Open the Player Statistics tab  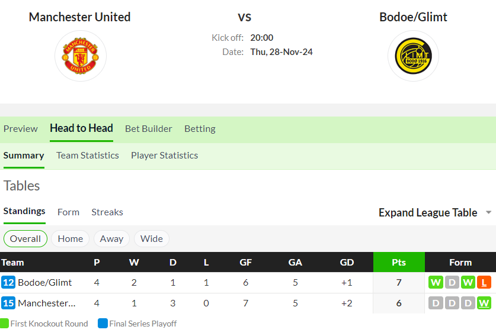click(x=165, y=156)
